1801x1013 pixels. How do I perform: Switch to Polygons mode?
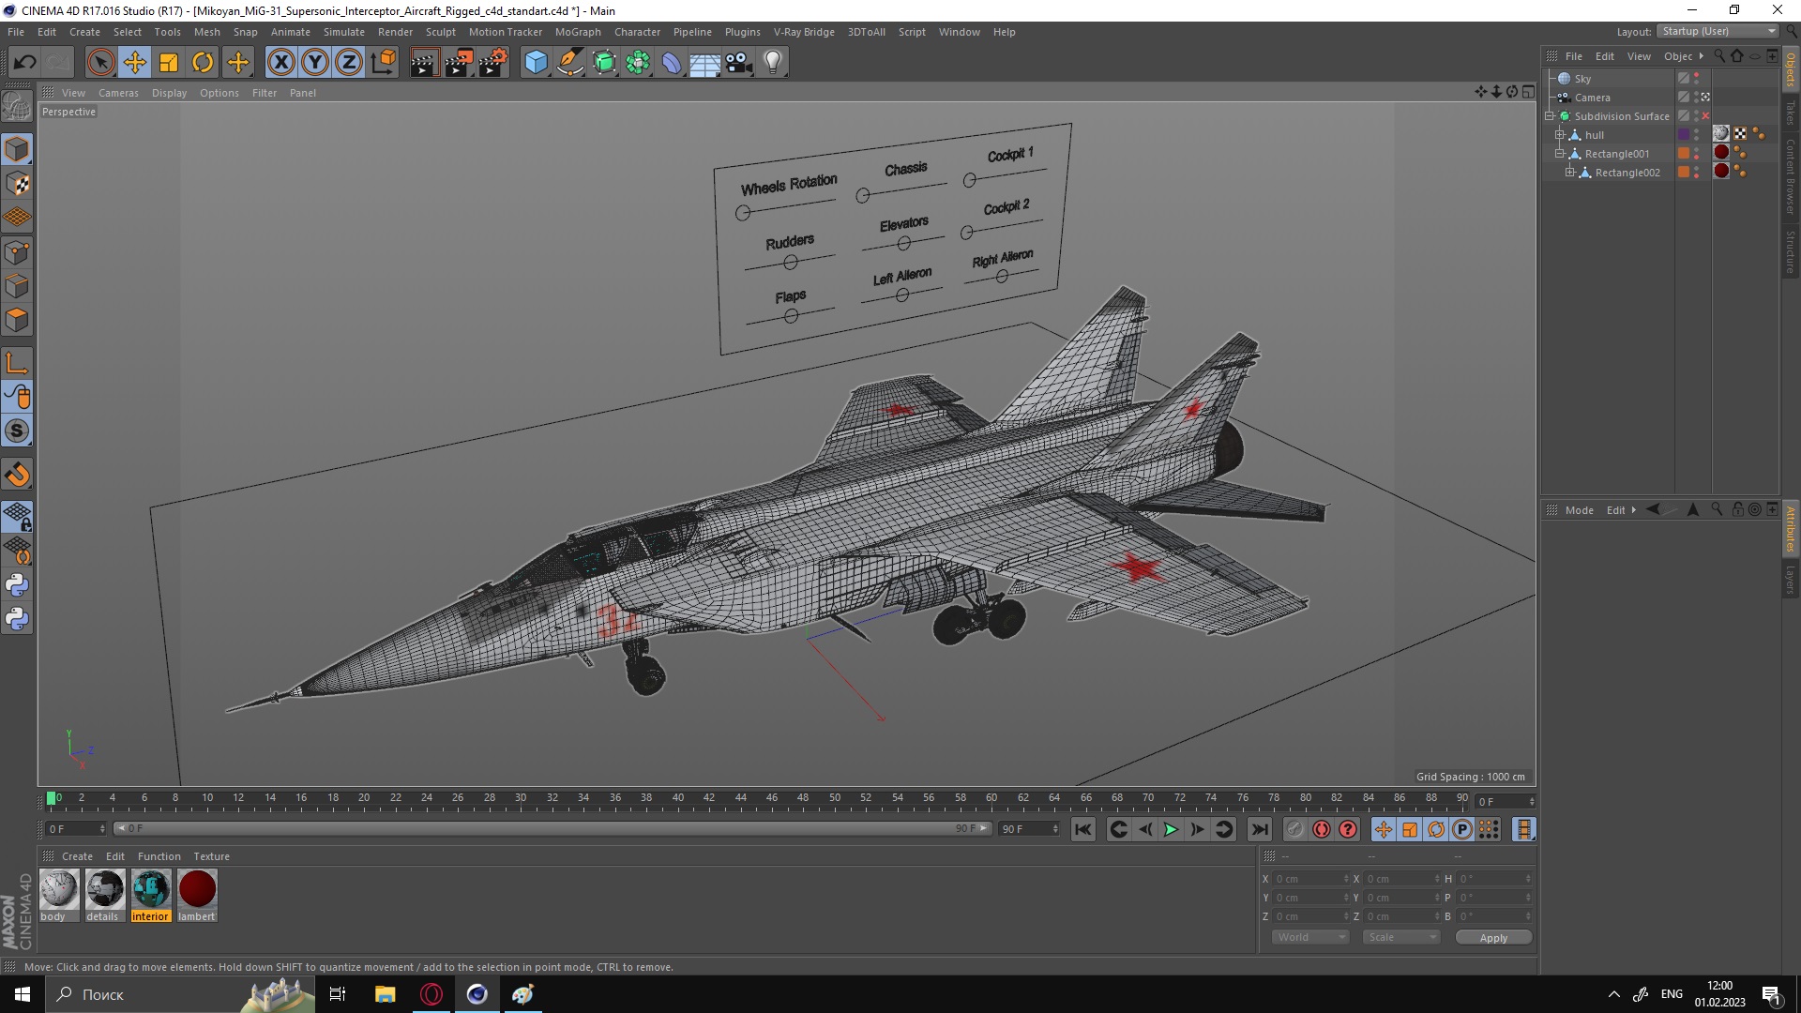click(x=17, y=320)
